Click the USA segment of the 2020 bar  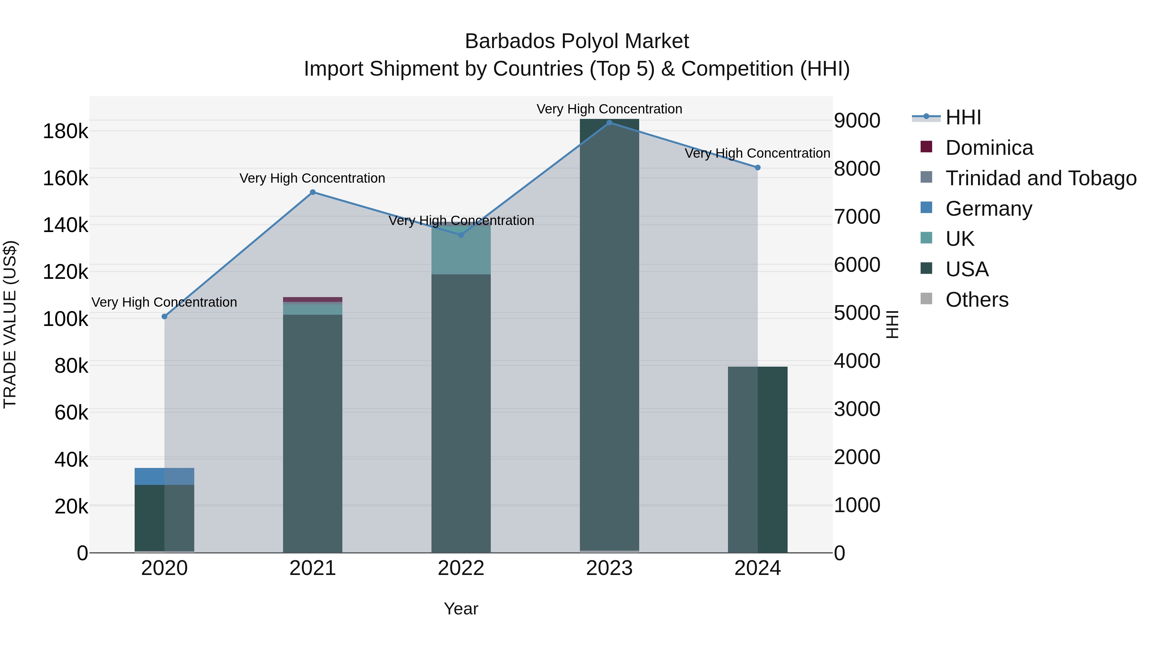click(x=164, y=518)
